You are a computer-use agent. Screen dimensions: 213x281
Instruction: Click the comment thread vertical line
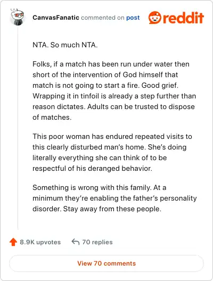pos(18,128)
